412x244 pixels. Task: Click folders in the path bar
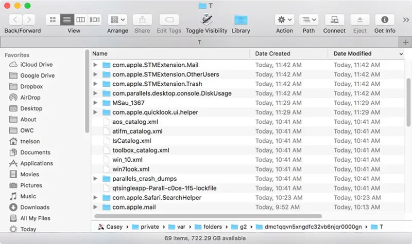(x=209, y=227)
